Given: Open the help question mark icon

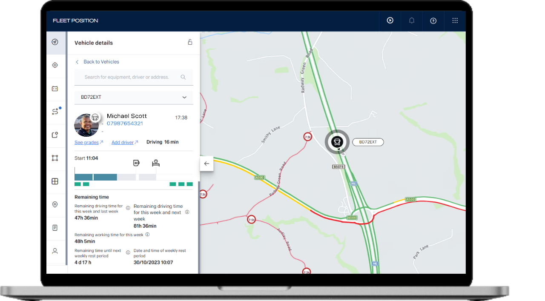Looking at the screenshot, I should click(433, 20).
